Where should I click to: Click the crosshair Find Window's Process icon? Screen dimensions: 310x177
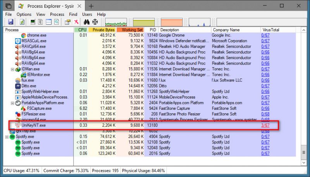click(95, 22)
